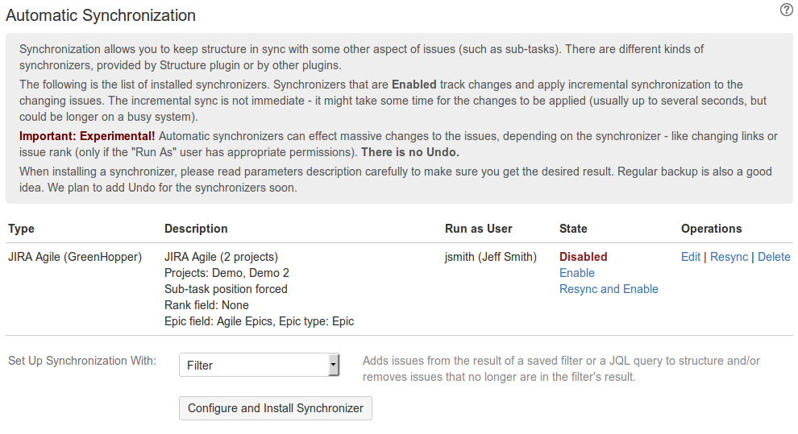
Task: Delete the JIRA Agile synchronizer
Action: pos(774,257)
